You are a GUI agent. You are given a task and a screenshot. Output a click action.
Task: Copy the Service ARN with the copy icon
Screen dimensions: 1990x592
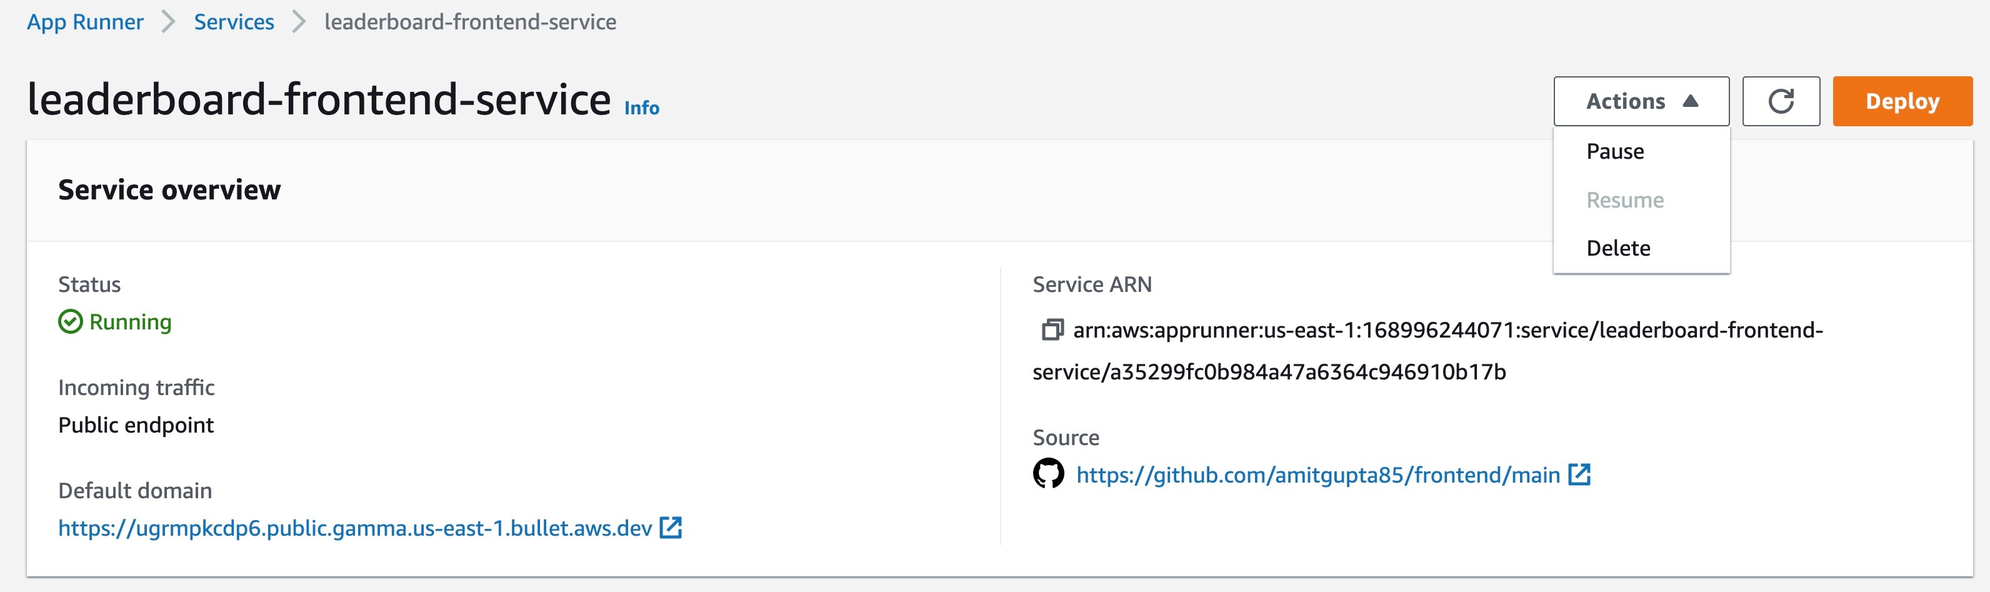[1052, 330]
